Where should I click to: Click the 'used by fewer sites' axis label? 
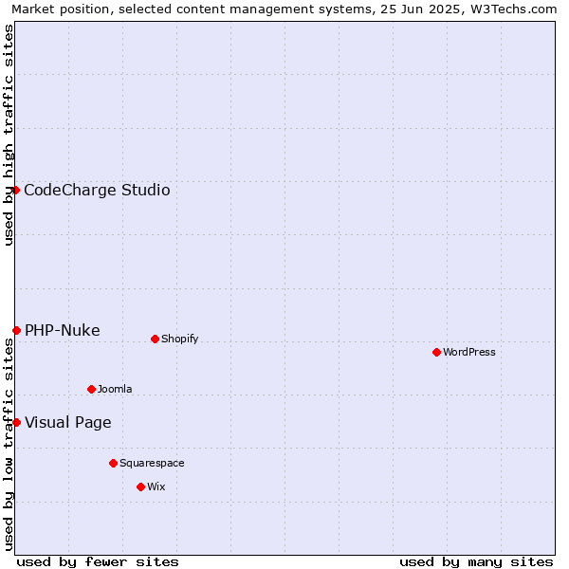tap(98, 562)
